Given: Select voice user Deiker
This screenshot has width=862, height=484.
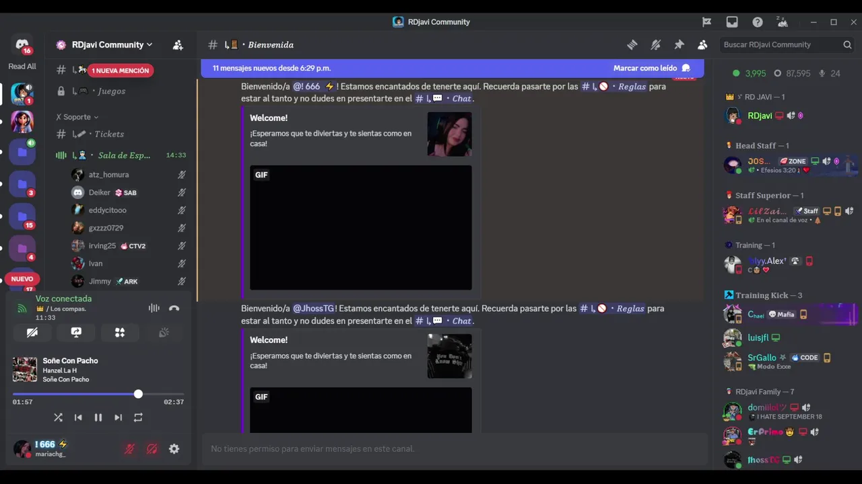Looking at the screenshot, I should coord(128,192).
